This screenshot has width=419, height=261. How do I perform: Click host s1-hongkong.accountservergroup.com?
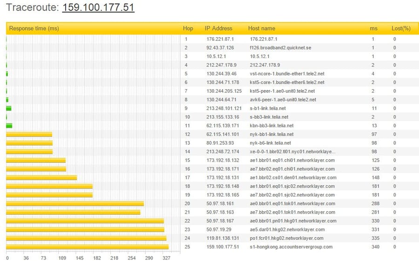tap(291, 247)
